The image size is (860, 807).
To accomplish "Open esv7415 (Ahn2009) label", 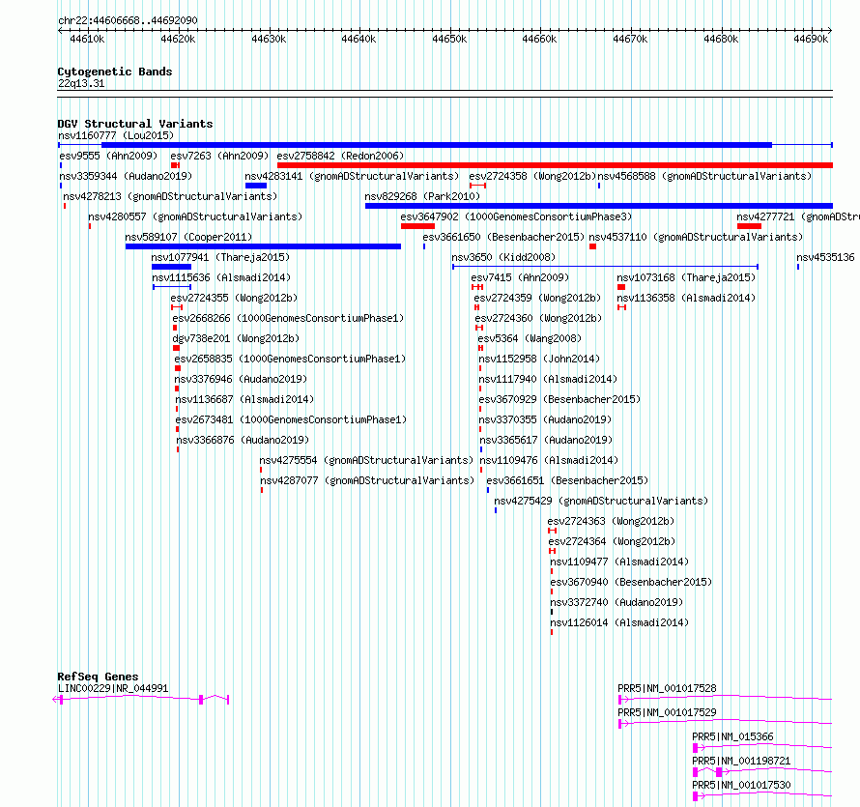I will (520, 277).
